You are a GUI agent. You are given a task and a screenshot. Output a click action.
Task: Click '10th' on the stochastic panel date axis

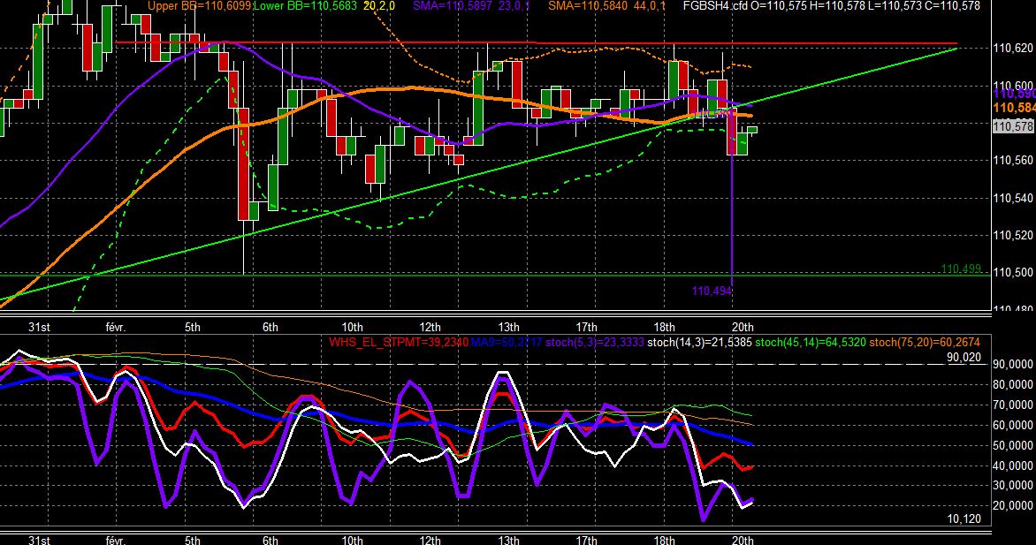352,541
